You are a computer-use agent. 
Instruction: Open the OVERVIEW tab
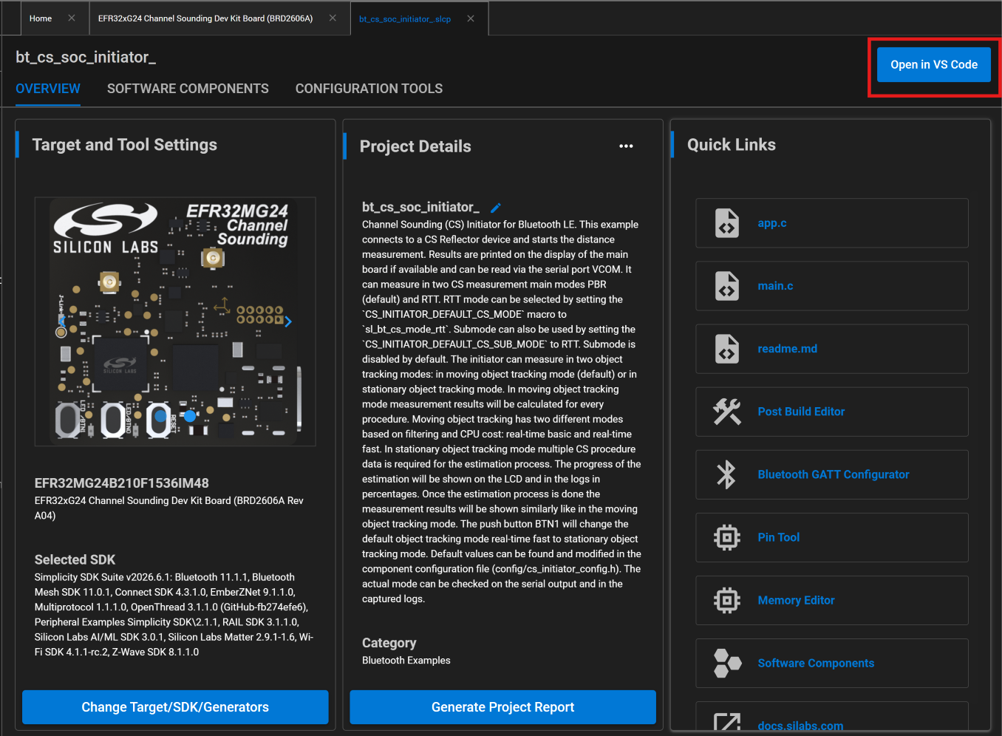(48, 89)
